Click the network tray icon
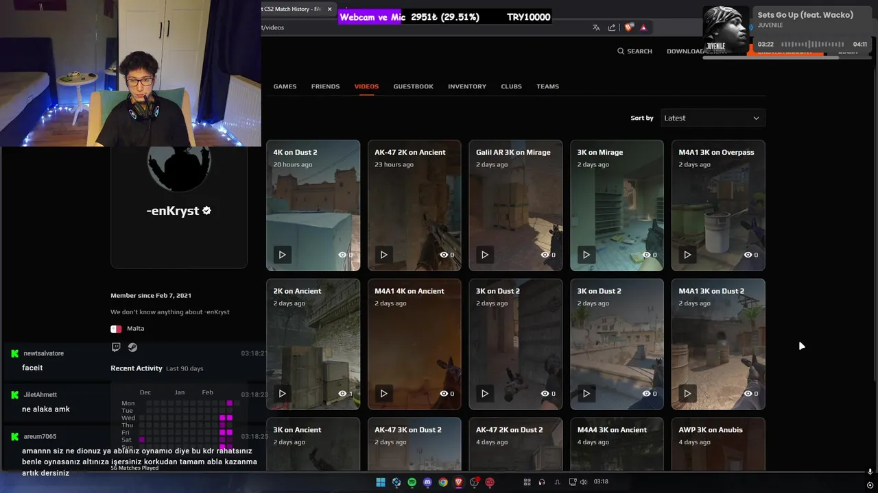Screen dimensions: 878x493 (573, 482)
